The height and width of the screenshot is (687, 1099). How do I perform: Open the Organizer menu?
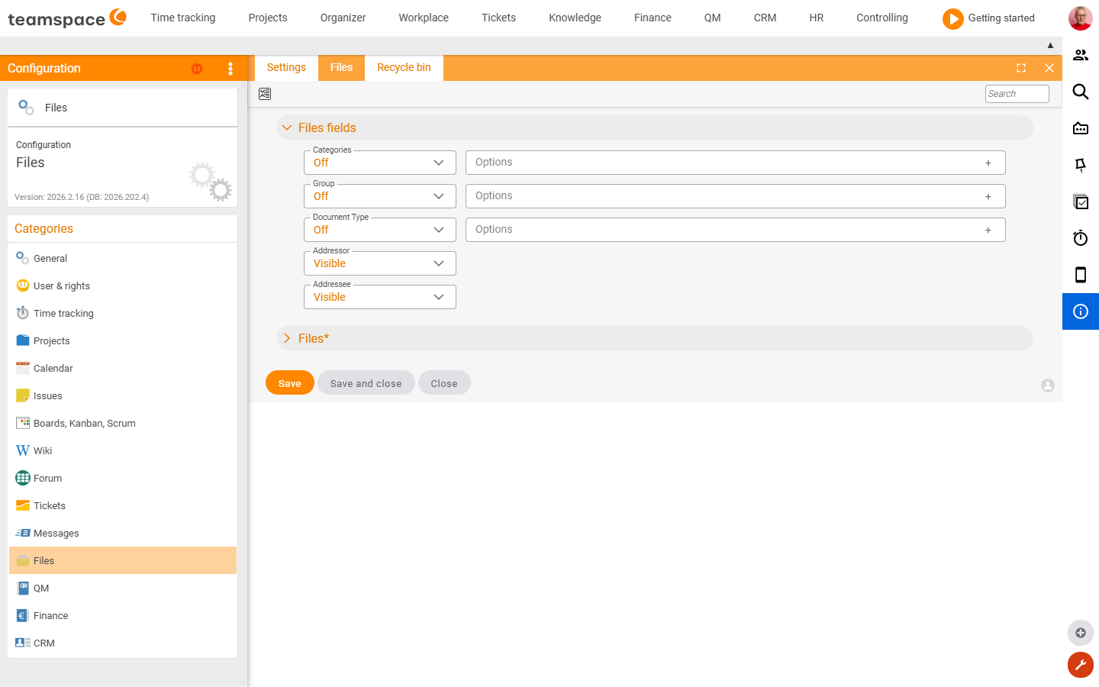tap(343, 18)
